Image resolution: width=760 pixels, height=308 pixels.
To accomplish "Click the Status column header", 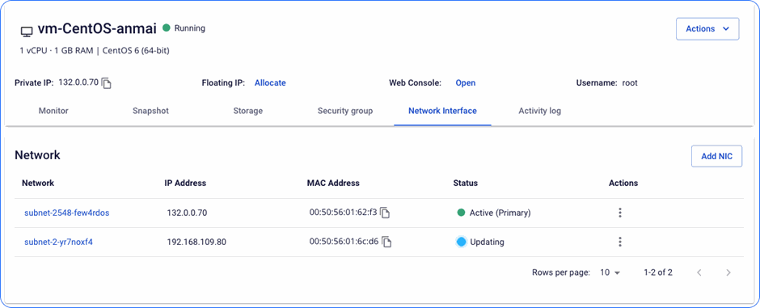I will pyautogui.click(x=466, y=183).
